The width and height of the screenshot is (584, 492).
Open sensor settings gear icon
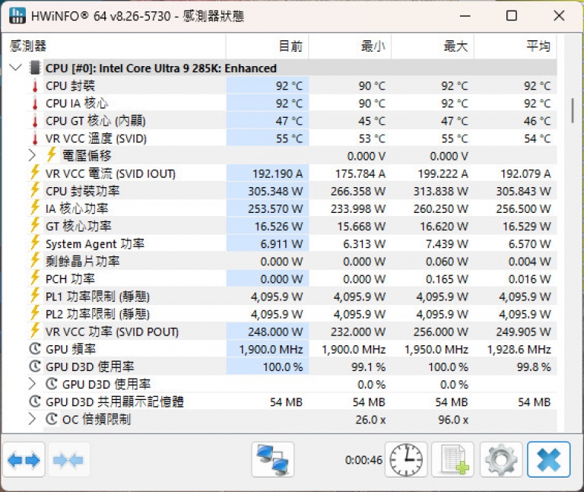point(501,460)
